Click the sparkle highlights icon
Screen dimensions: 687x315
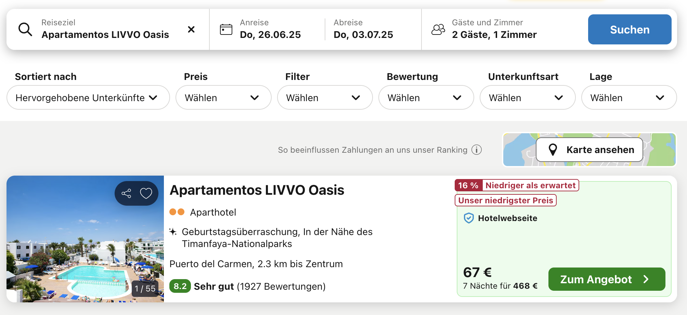point(173,232)
